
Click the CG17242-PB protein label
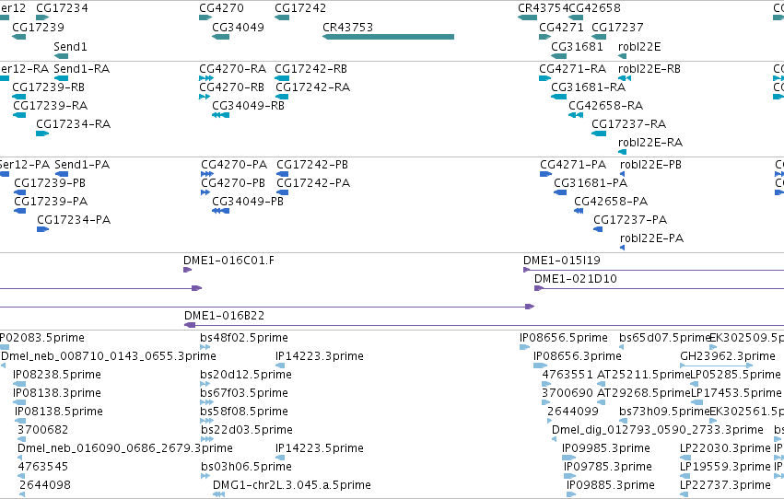[x=312, y=164]
